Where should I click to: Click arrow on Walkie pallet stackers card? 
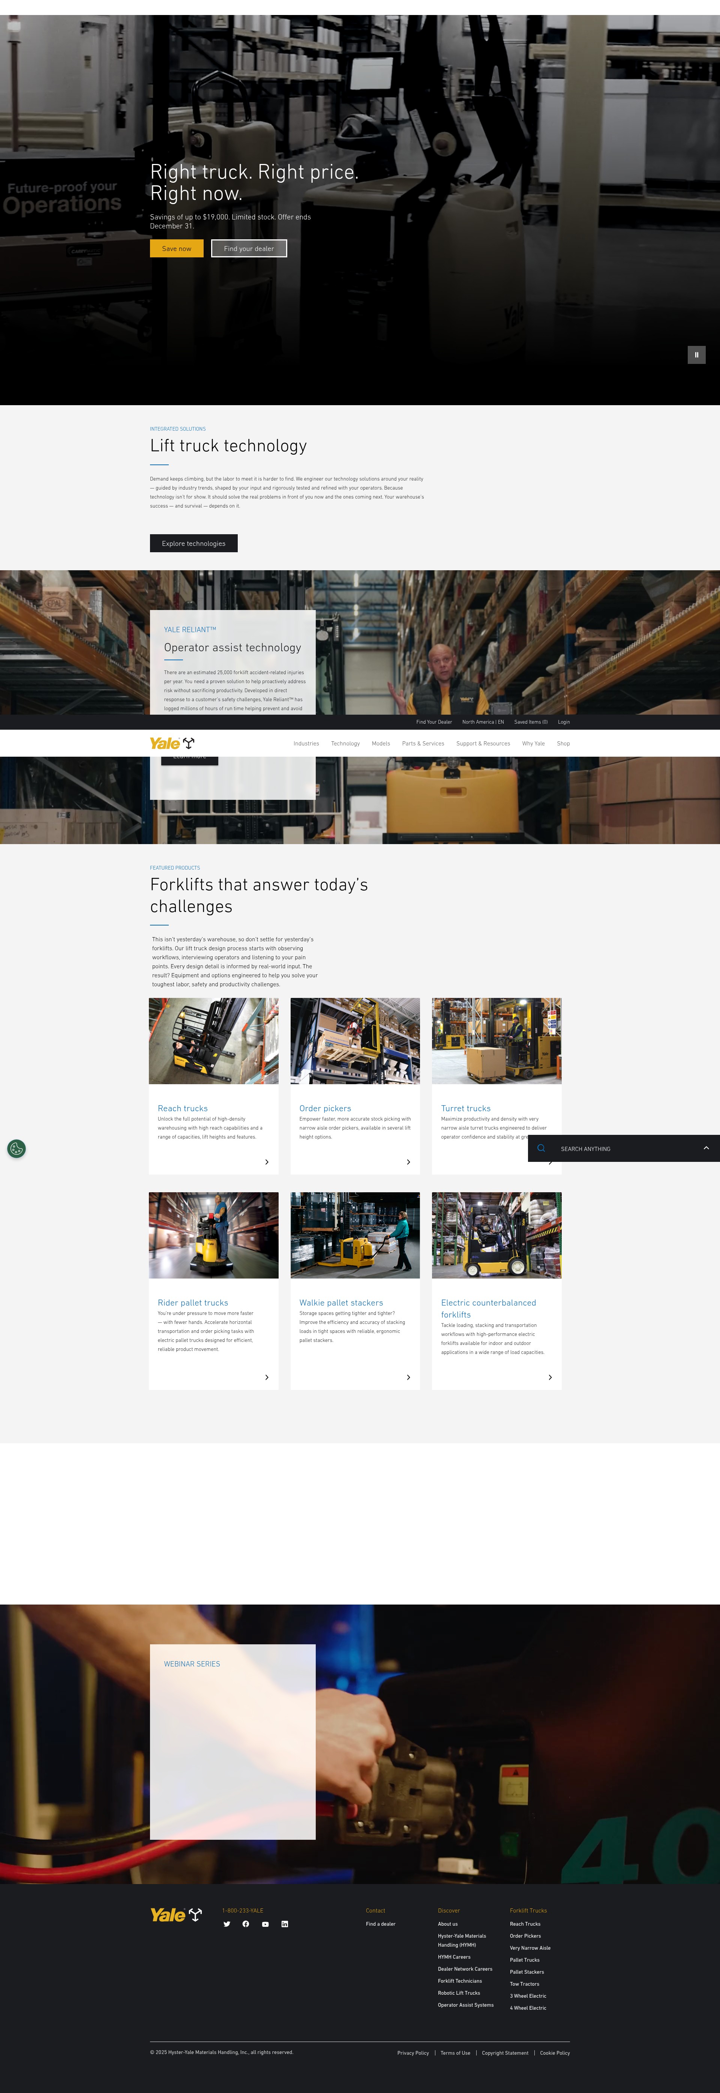coord(408,1377)
